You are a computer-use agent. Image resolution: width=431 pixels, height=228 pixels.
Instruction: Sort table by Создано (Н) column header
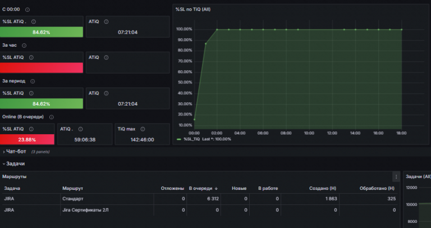(323, 188)
